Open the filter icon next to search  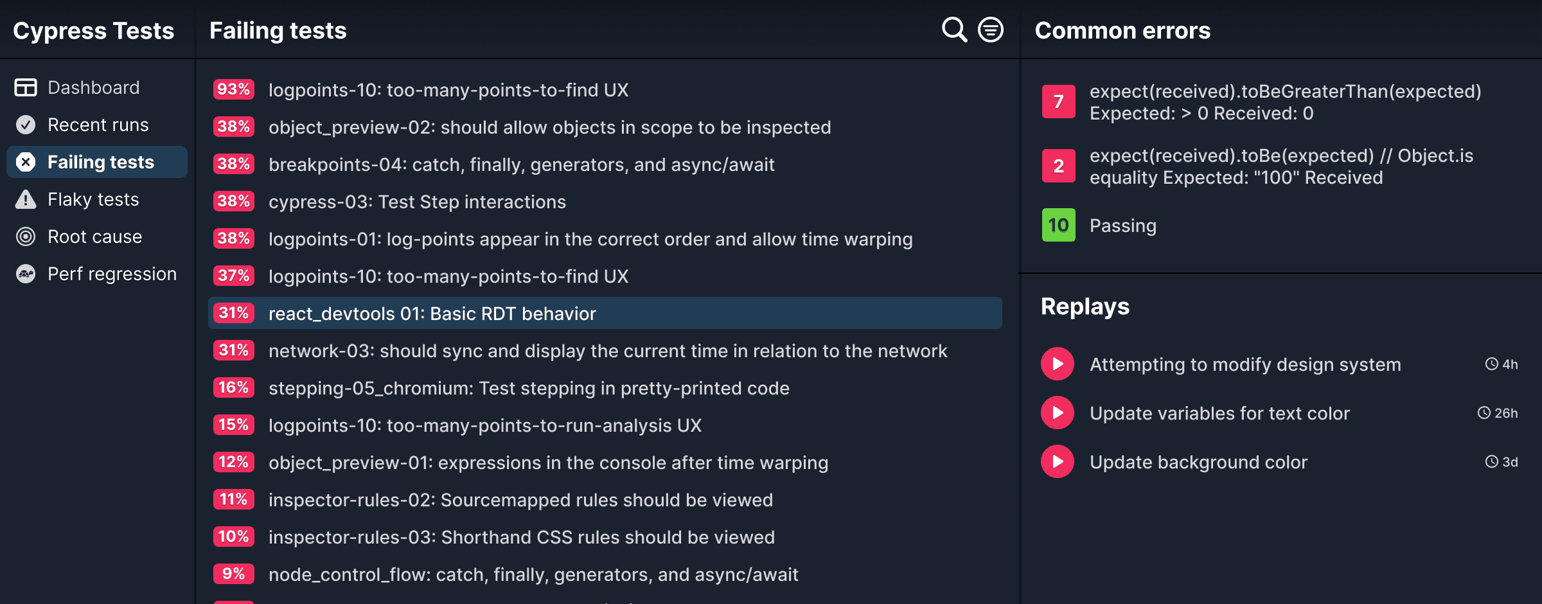coord(991,30)
